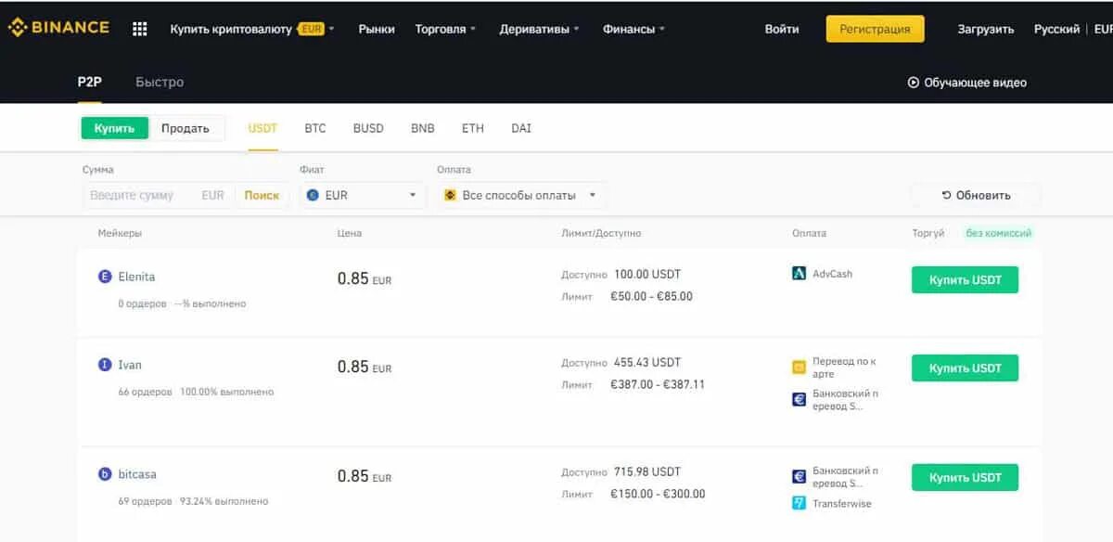Click the 66 ордеров text

pyautogui.click(x=145, y=392)
